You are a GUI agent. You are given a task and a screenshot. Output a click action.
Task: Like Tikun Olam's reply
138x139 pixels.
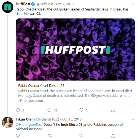point(81,136)
